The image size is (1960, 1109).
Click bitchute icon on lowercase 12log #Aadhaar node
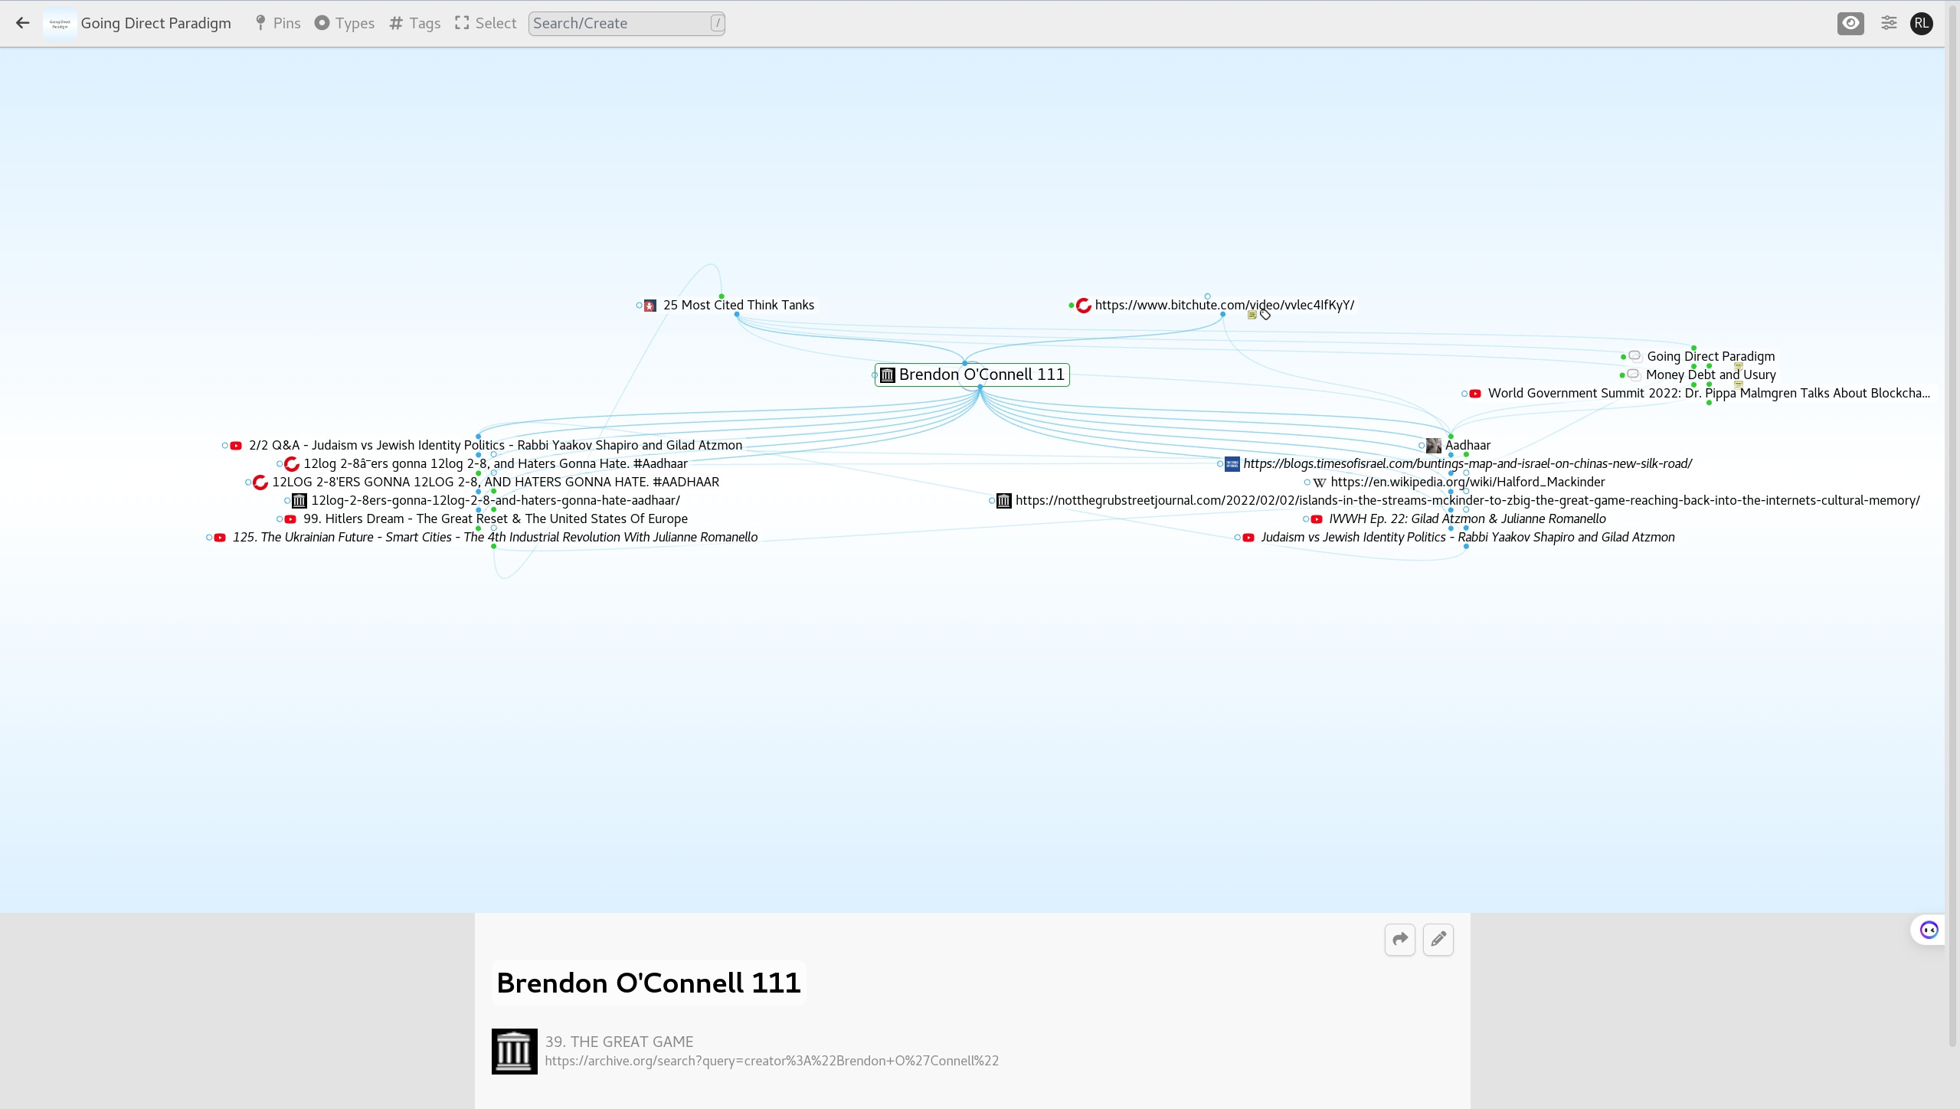pos(292,464)
